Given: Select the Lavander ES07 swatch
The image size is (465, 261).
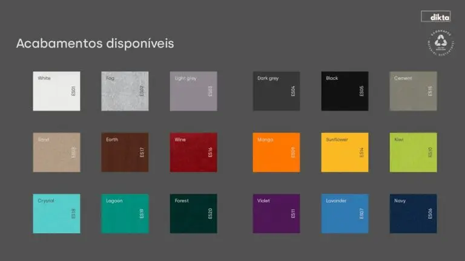Looking at the screenshot, I should point(345,214).
